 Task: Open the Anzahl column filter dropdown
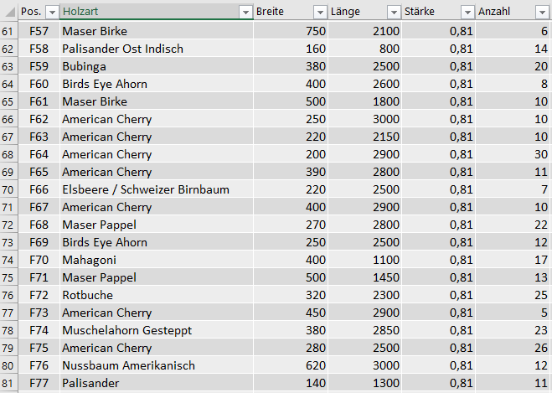pyautogui.click(x=542, y=13)
